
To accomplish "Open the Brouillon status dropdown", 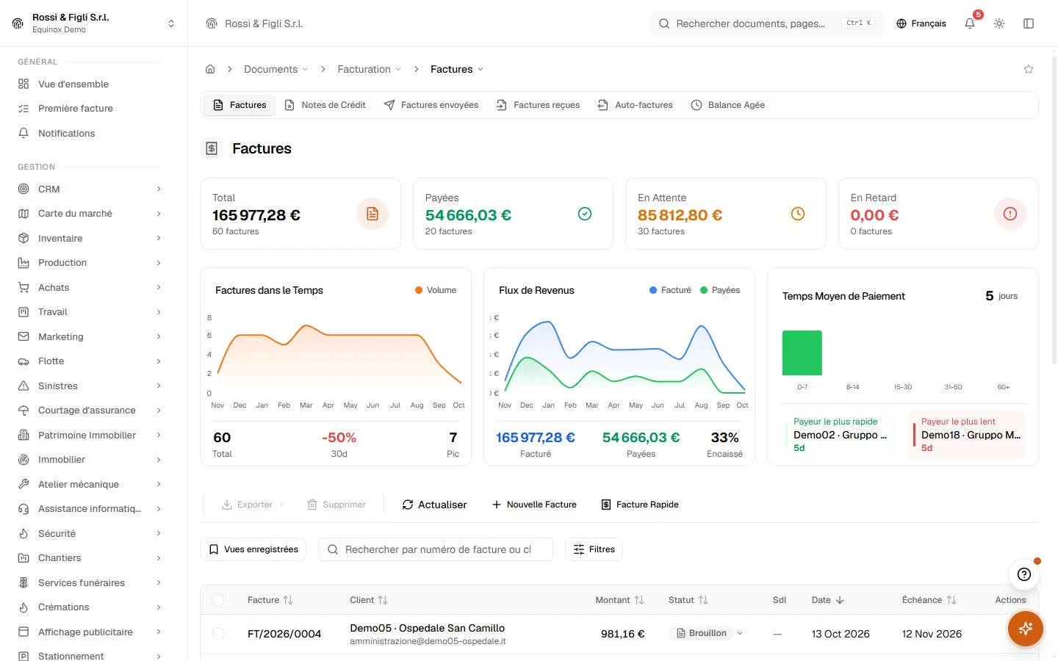I will tap(707, 633).
